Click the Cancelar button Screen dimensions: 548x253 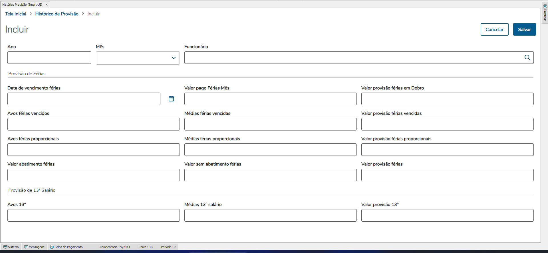point(494,29)
